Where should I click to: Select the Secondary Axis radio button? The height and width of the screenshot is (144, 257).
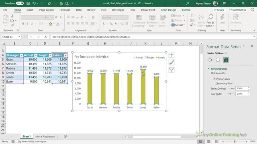pos(214,83)
